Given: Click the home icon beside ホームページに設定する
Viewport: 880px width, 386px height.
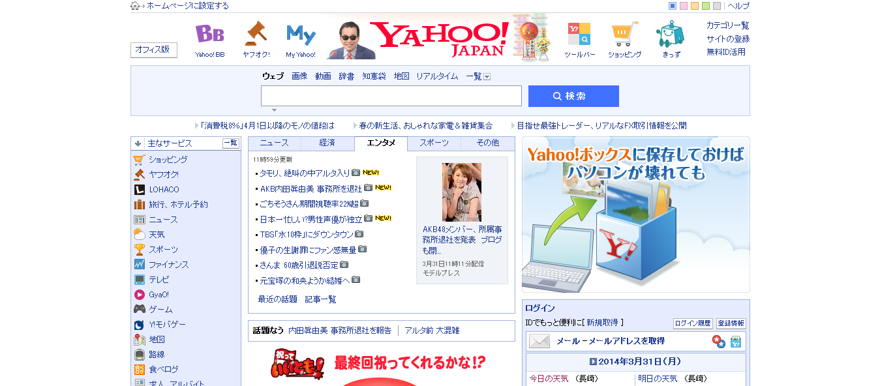Looking at the screenshot, I should [135, 6].
